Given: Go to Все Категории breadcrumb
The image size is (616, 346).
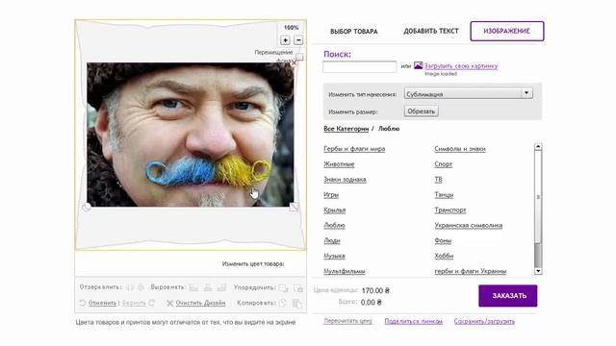Looking at the screenshot, I should tap(346, 129).
